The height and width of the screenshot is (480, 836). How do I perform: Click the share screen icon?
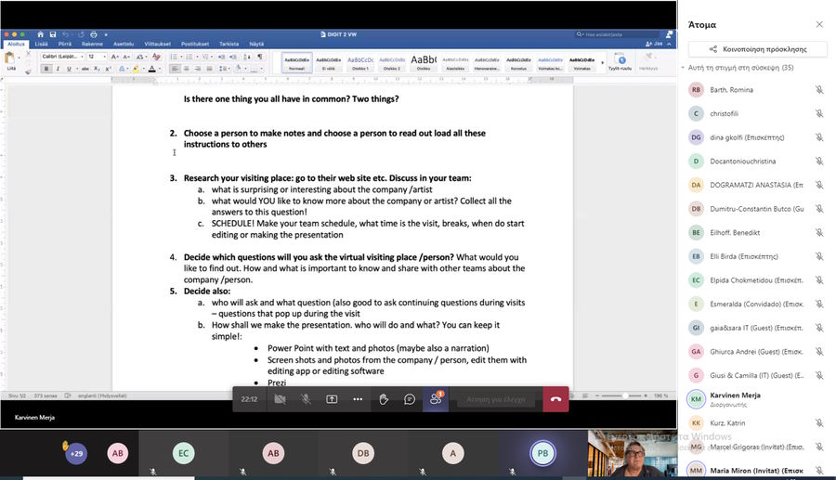click(332, 399)
